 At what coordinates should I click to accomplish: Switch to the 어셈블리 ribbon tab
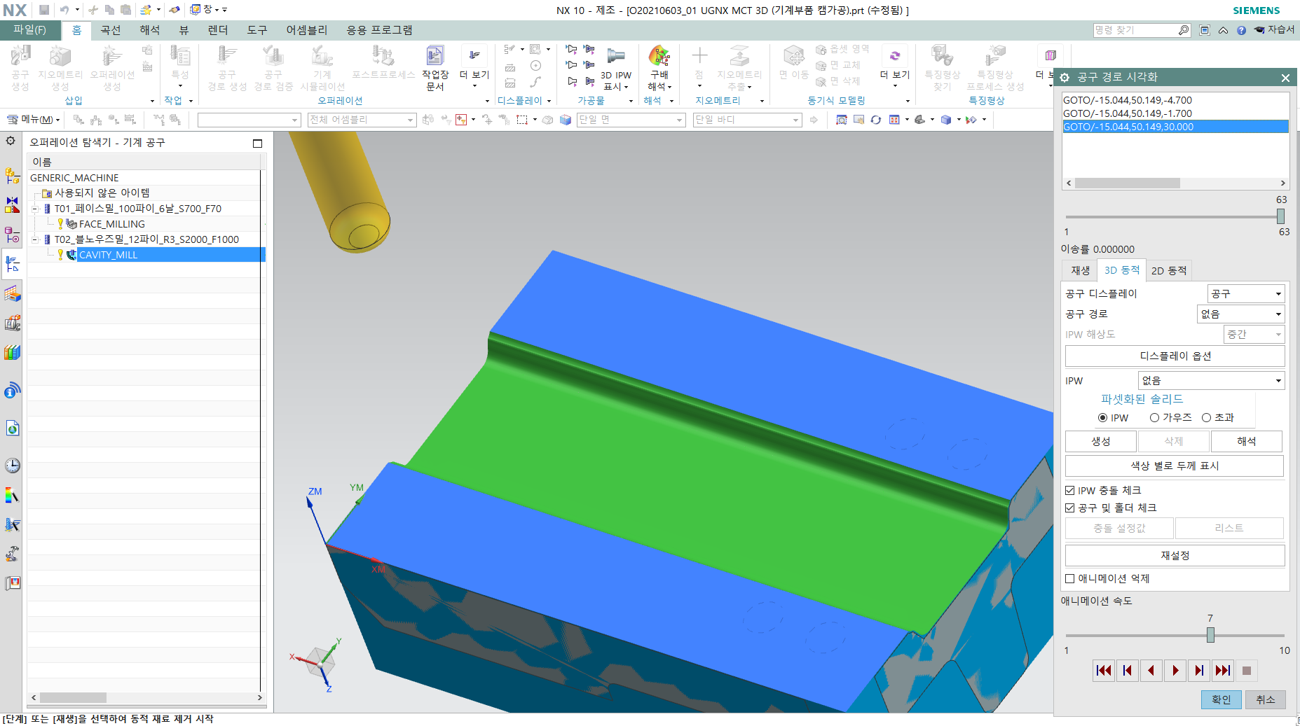306,30
